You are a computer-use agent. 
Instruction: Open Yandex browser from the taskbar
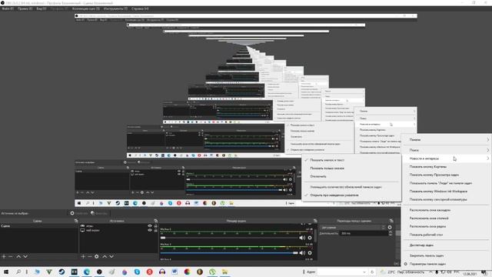(150, 272)
